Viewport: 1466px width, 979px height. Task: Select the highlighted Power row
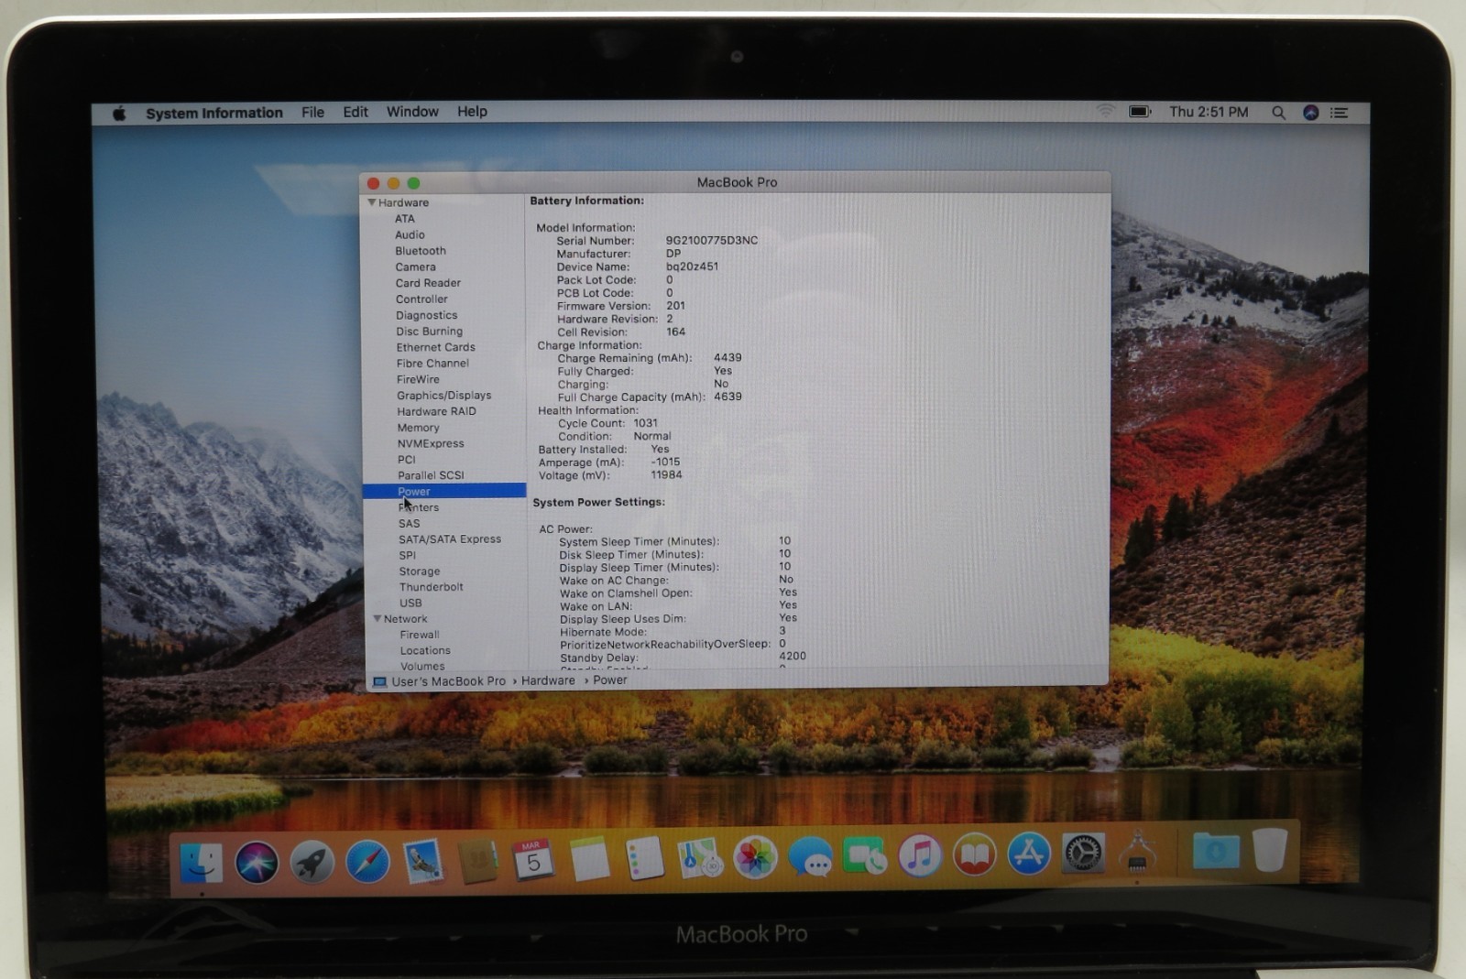pos(444,491)
